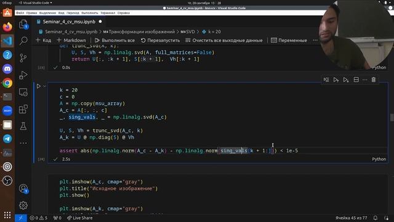The height and width of the screenshot is (222, 394).
Task: Expand the run cell options chevron
Action: pos(44,86)
